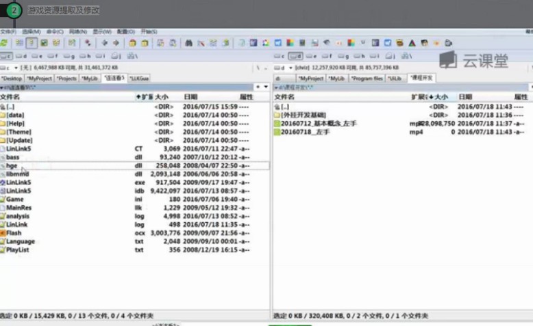This screenshot has width=533, height=326.
Task: Select drive h in right drive bar
Action: click(359, 56)
